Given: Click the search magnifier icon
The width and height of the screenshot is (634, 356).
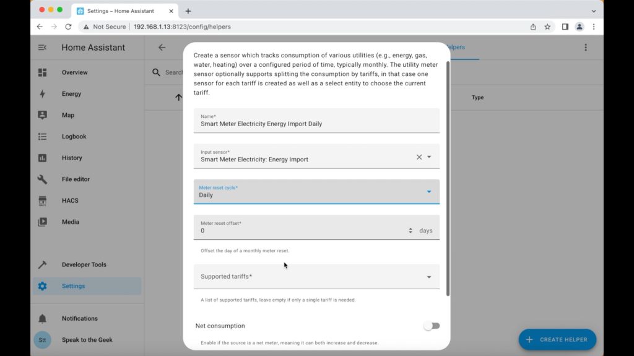Looking at the screenshot, I should click(156, 72).
